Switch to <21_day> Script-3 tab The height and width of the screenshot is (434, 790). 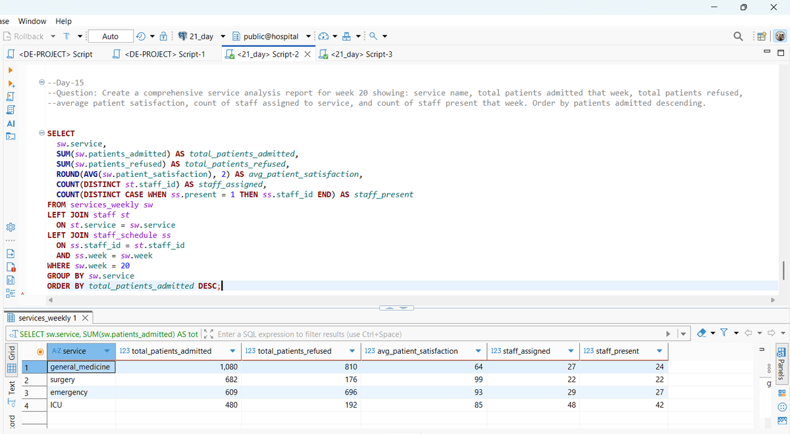356,54
